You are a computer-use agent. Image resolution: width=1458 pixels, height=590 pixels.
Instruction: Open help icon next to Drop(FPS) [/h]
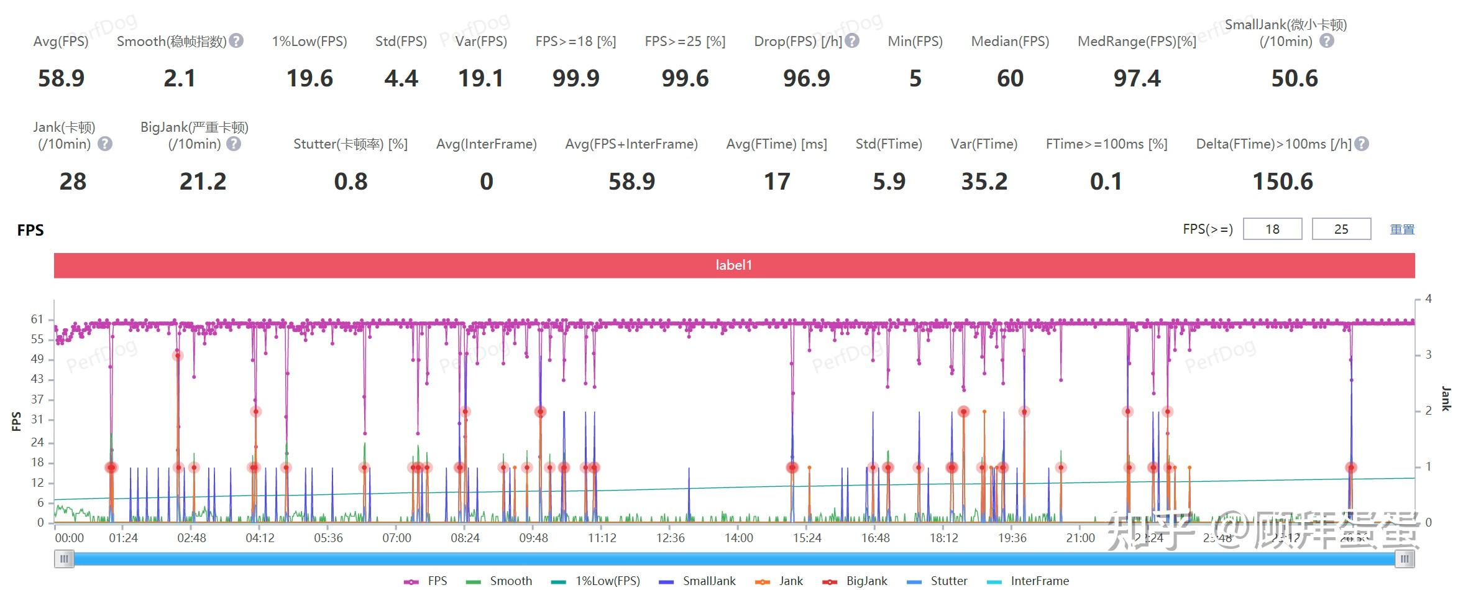coord(852,41)
